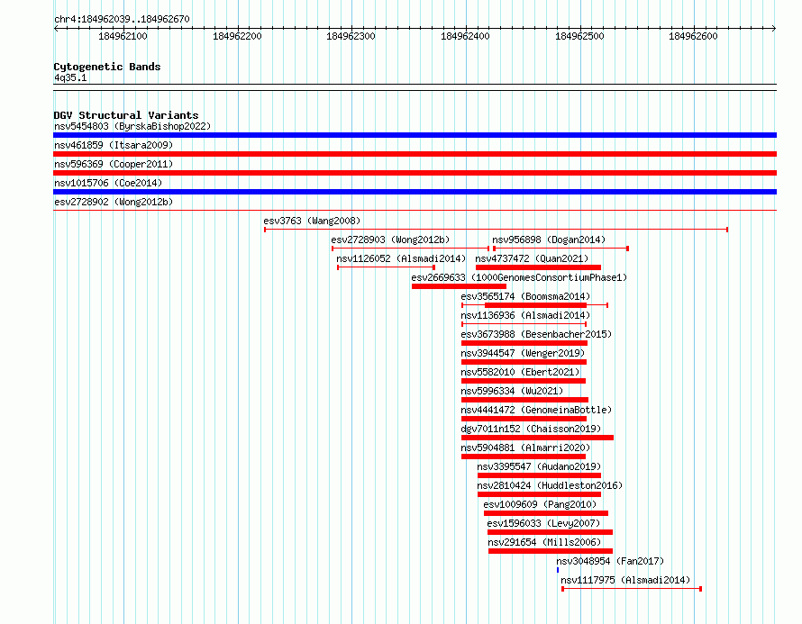802x624 pixels.
Task: Click the red line under nsv1117975
Action: (632, 589)
